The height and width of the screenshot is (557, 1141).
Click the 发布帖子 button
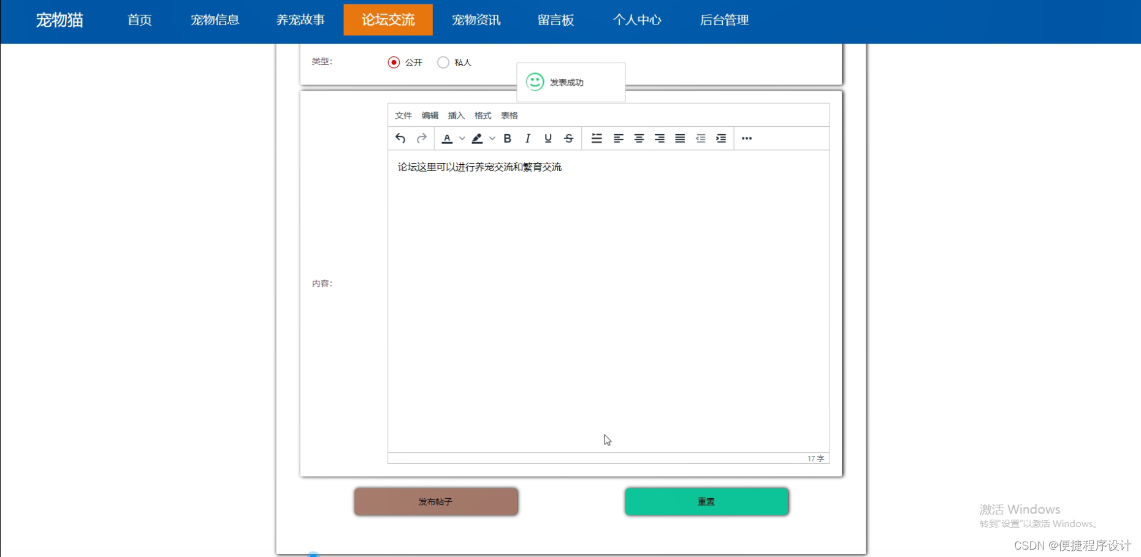435,501
